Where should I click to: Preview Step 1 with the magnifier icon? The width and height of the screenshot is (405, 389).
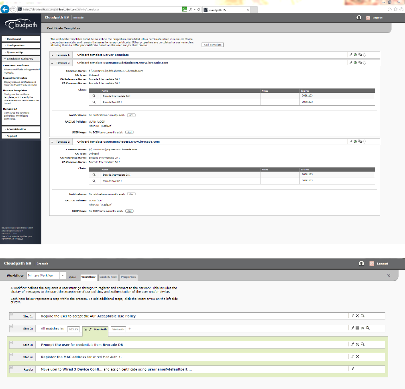click(362, 316)
